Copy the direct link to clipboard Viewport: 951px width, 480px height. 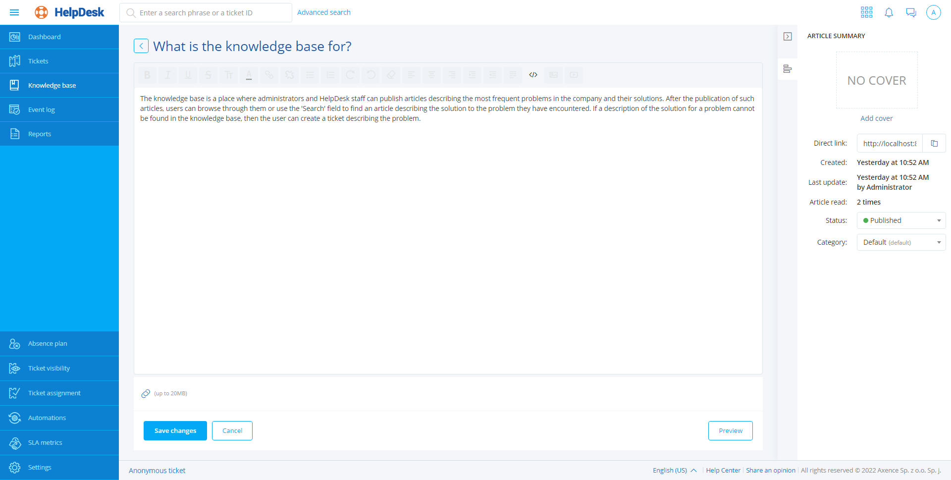[x=934, y=144]
